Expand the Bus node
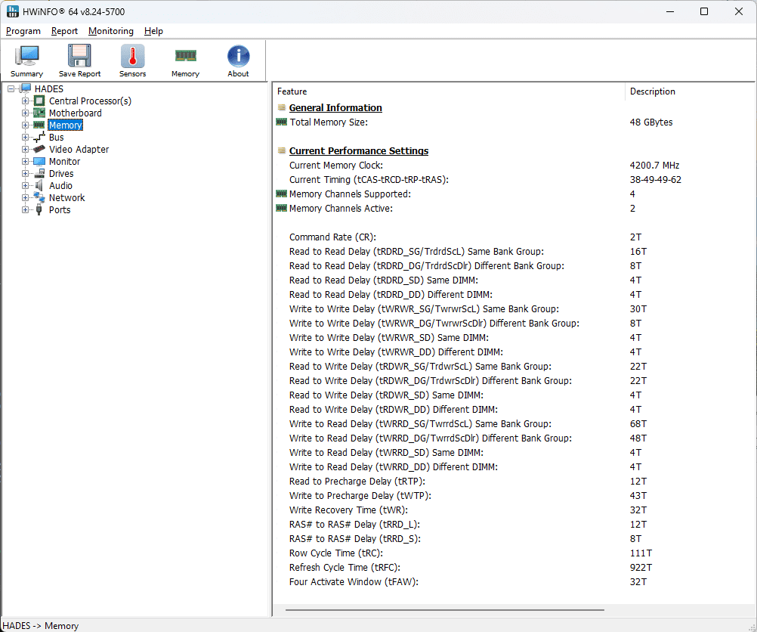Viewport: 757px width, 632px height. [x=25, y=138]
